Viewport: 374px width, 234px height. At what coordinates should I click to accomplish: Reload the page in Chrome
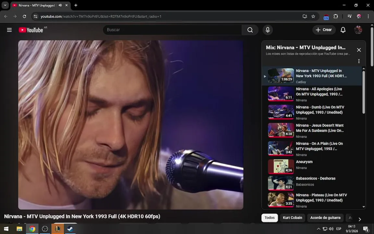[24, 16]
